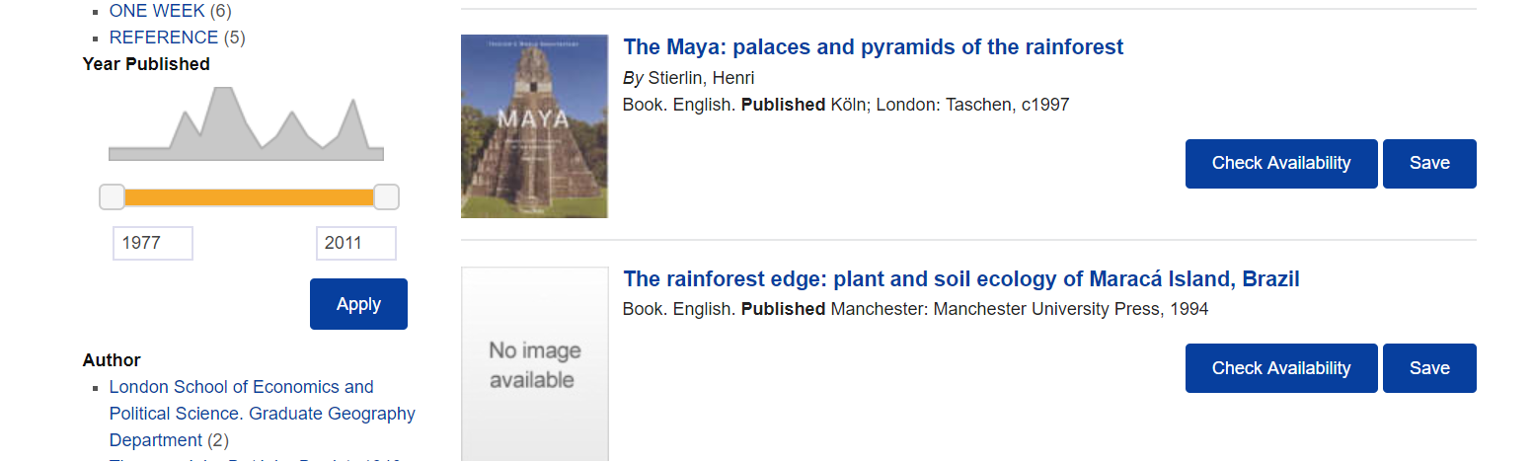Click the orange year range track
This screenshot has width=1533, height=463.
click(x=249, y=197)
